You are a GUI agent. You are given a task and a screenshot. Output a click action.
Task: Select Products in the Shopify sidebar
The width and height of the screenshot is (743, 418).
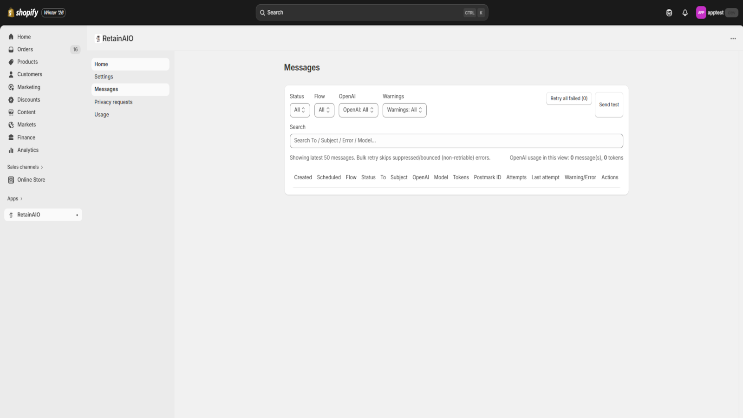(x=27, y=61)
